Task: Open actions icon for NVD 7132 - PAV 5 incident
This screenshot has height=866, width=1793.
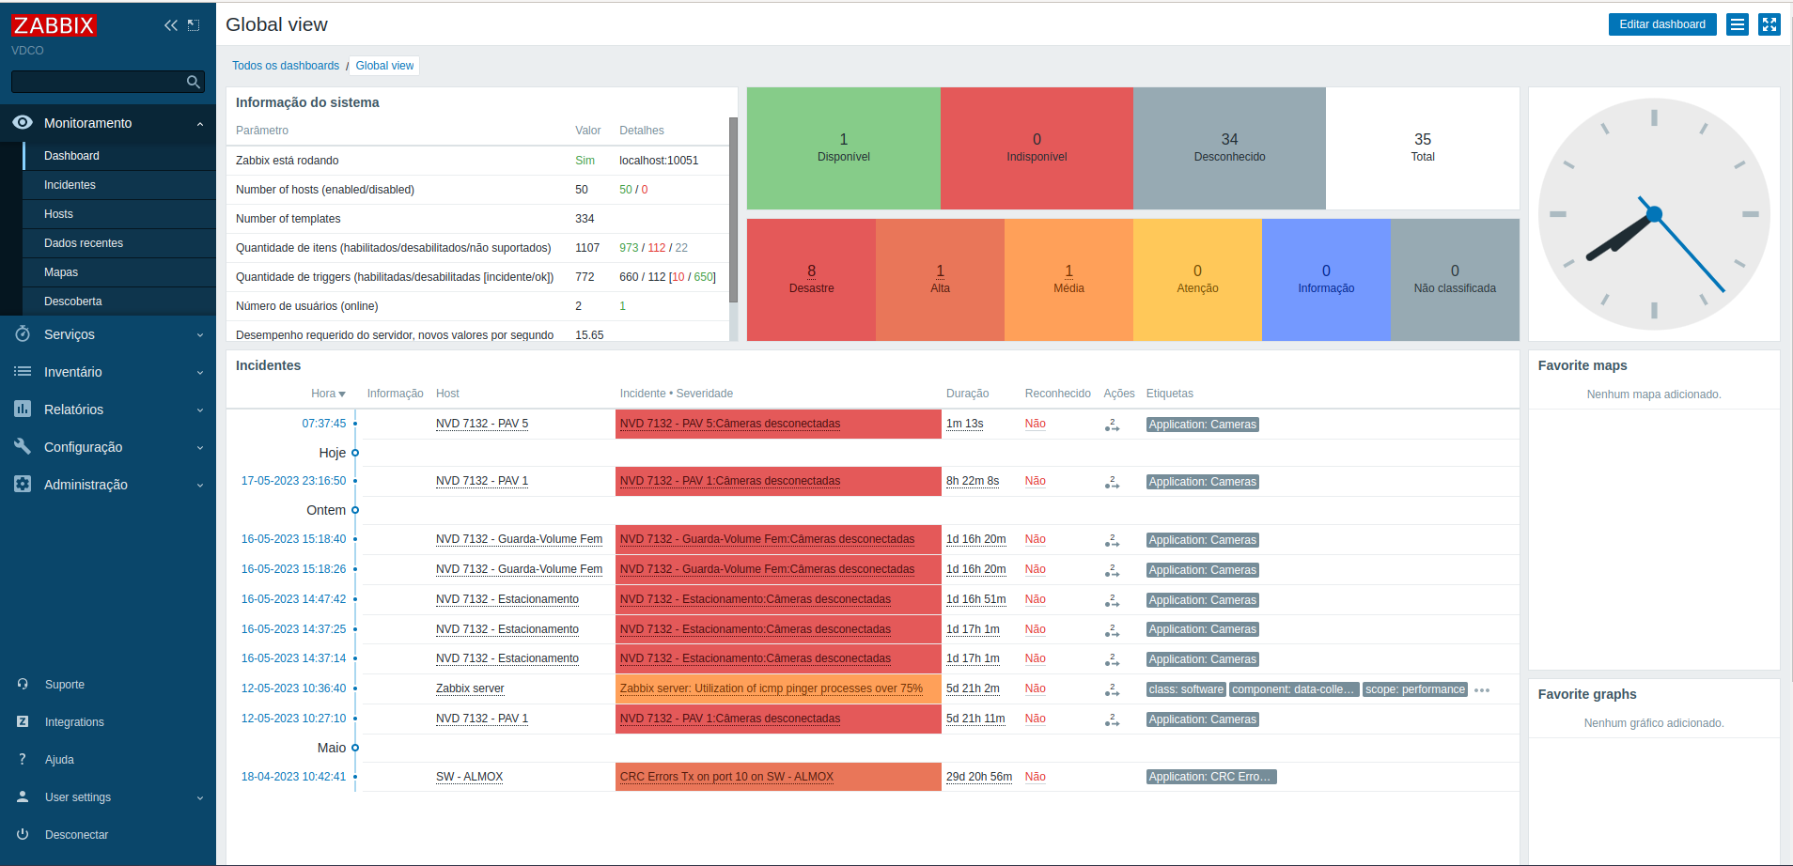Action: click(x=1113, y=425)
